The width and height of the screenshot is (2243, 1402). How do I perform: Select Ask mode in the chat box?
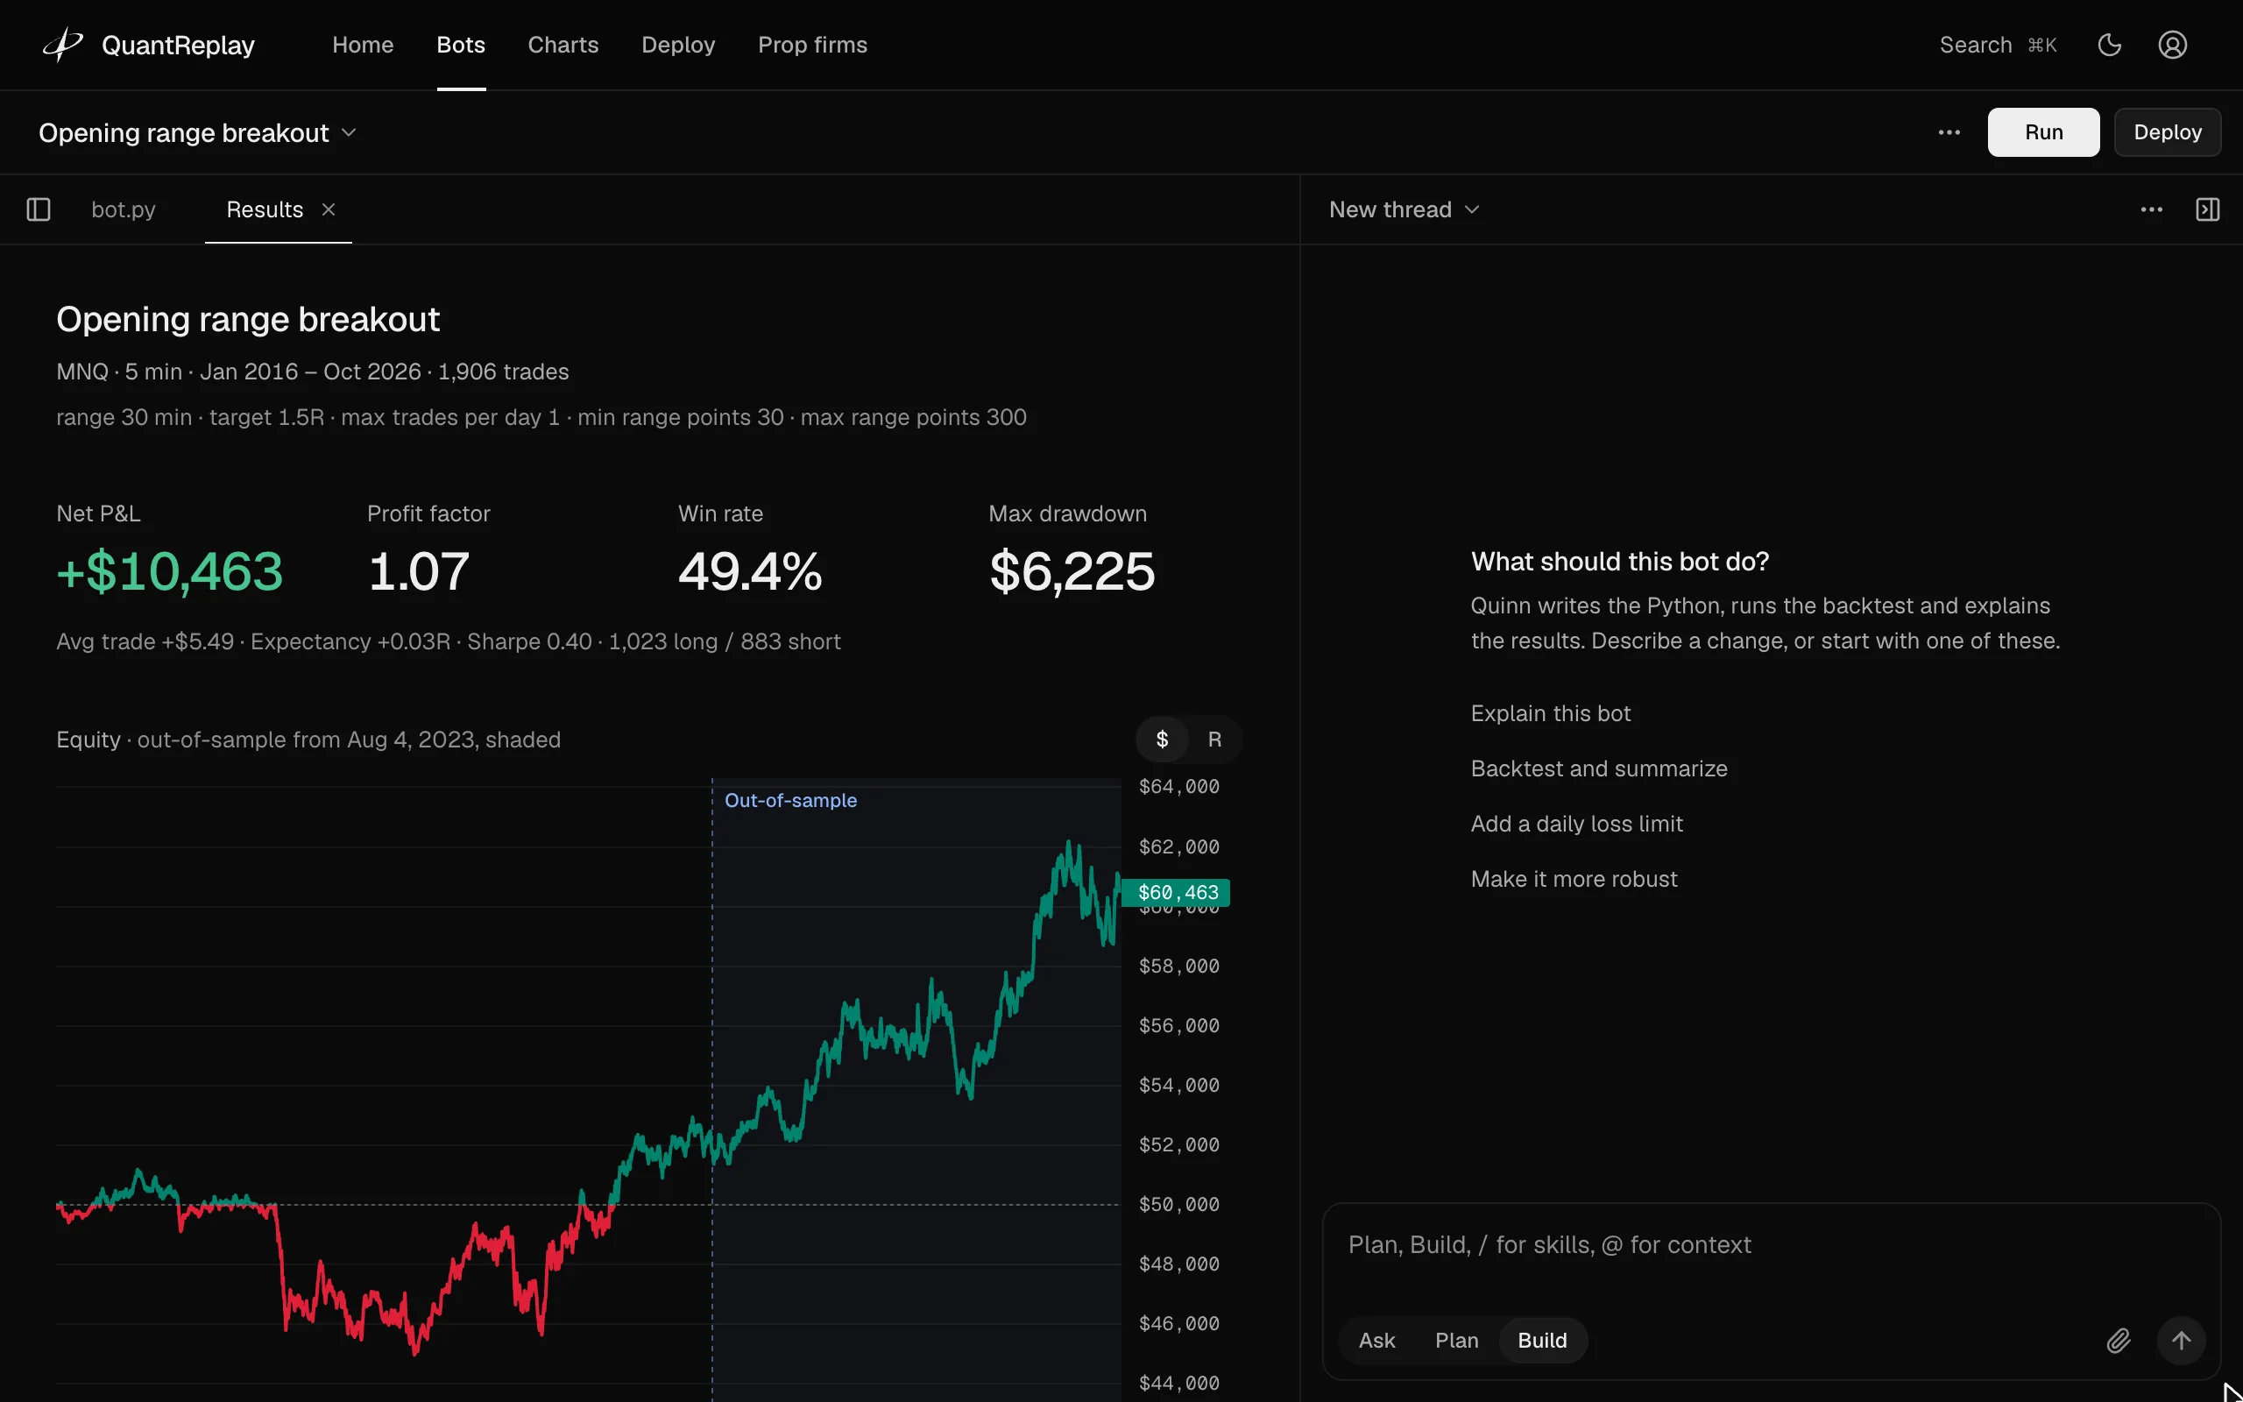pos(1376,1341)
